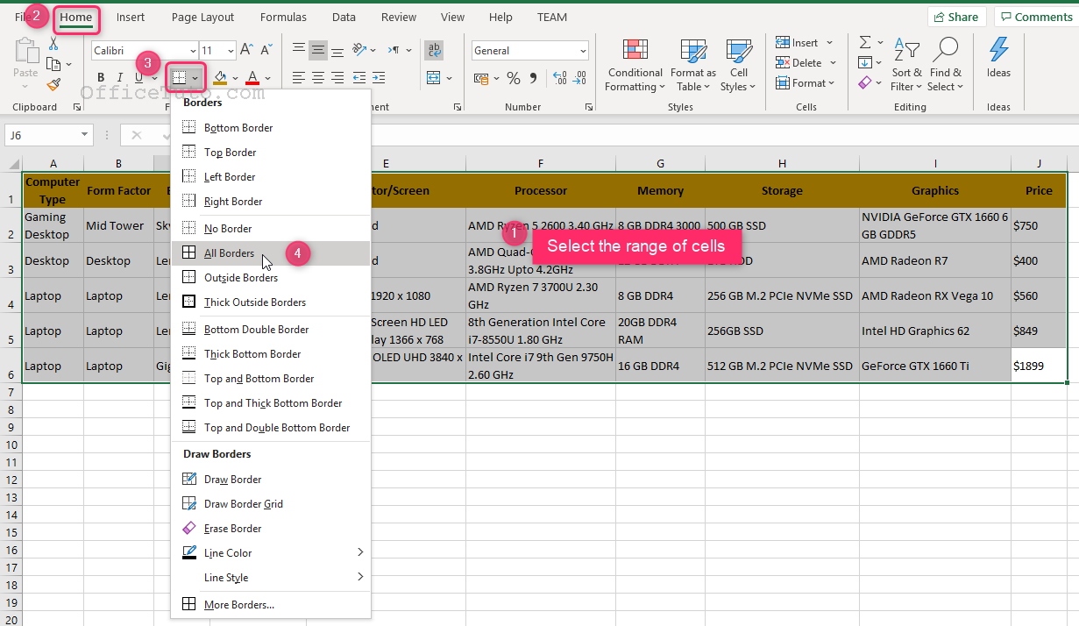1079x626 pixels.
Task: Apply the yellow Fill Color bucket
Action: [220, 78]
